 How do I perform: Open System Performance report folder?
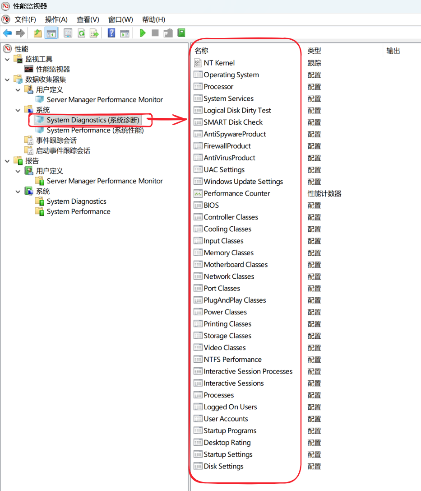point(79,212)
